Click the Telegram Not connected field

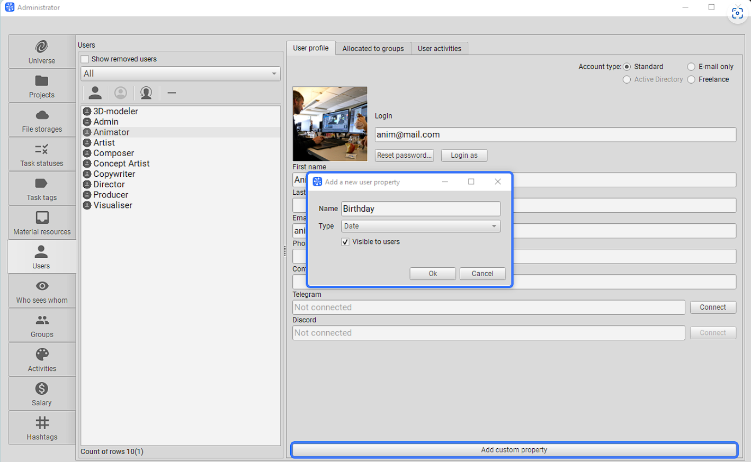pyautogui.click(x=489, y=307)
